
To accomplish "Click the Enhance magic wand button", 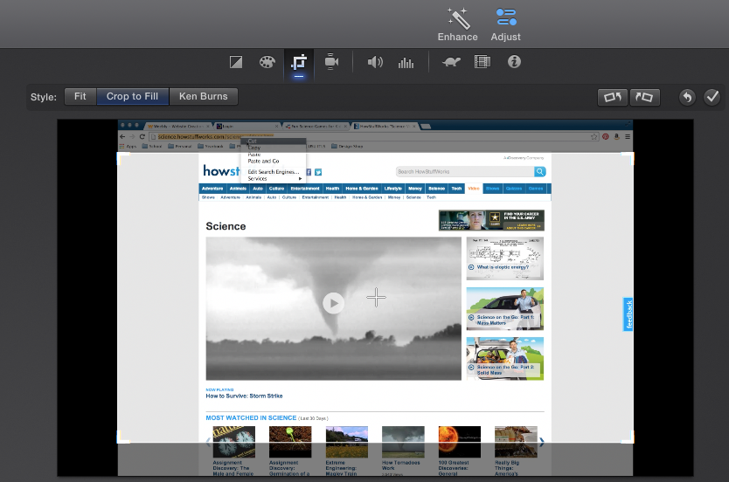I will point(457,24).
